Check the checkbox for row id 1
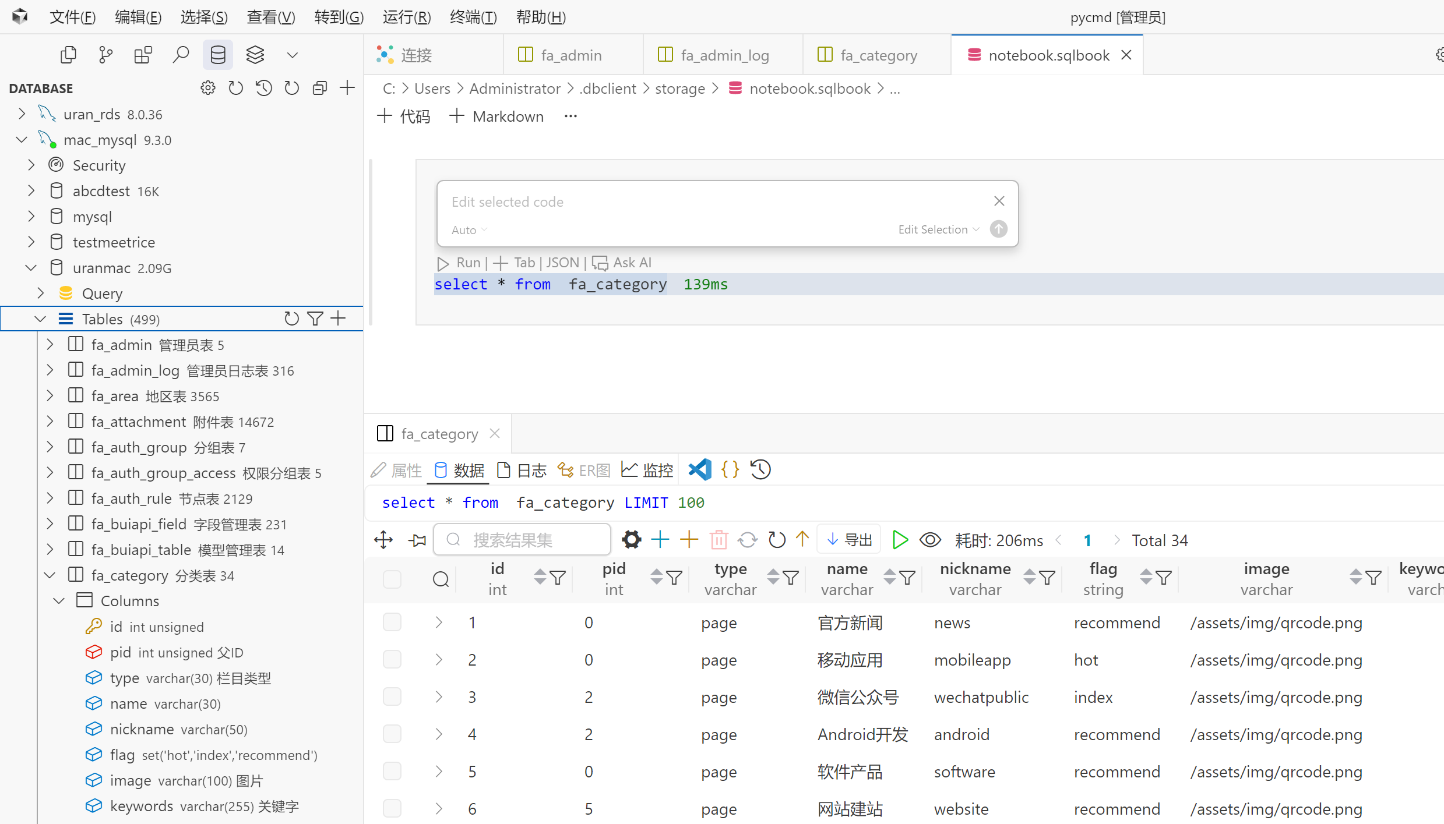Image resolution: width=1444 pixels, height=824 pixels. [x=392, y=622]
